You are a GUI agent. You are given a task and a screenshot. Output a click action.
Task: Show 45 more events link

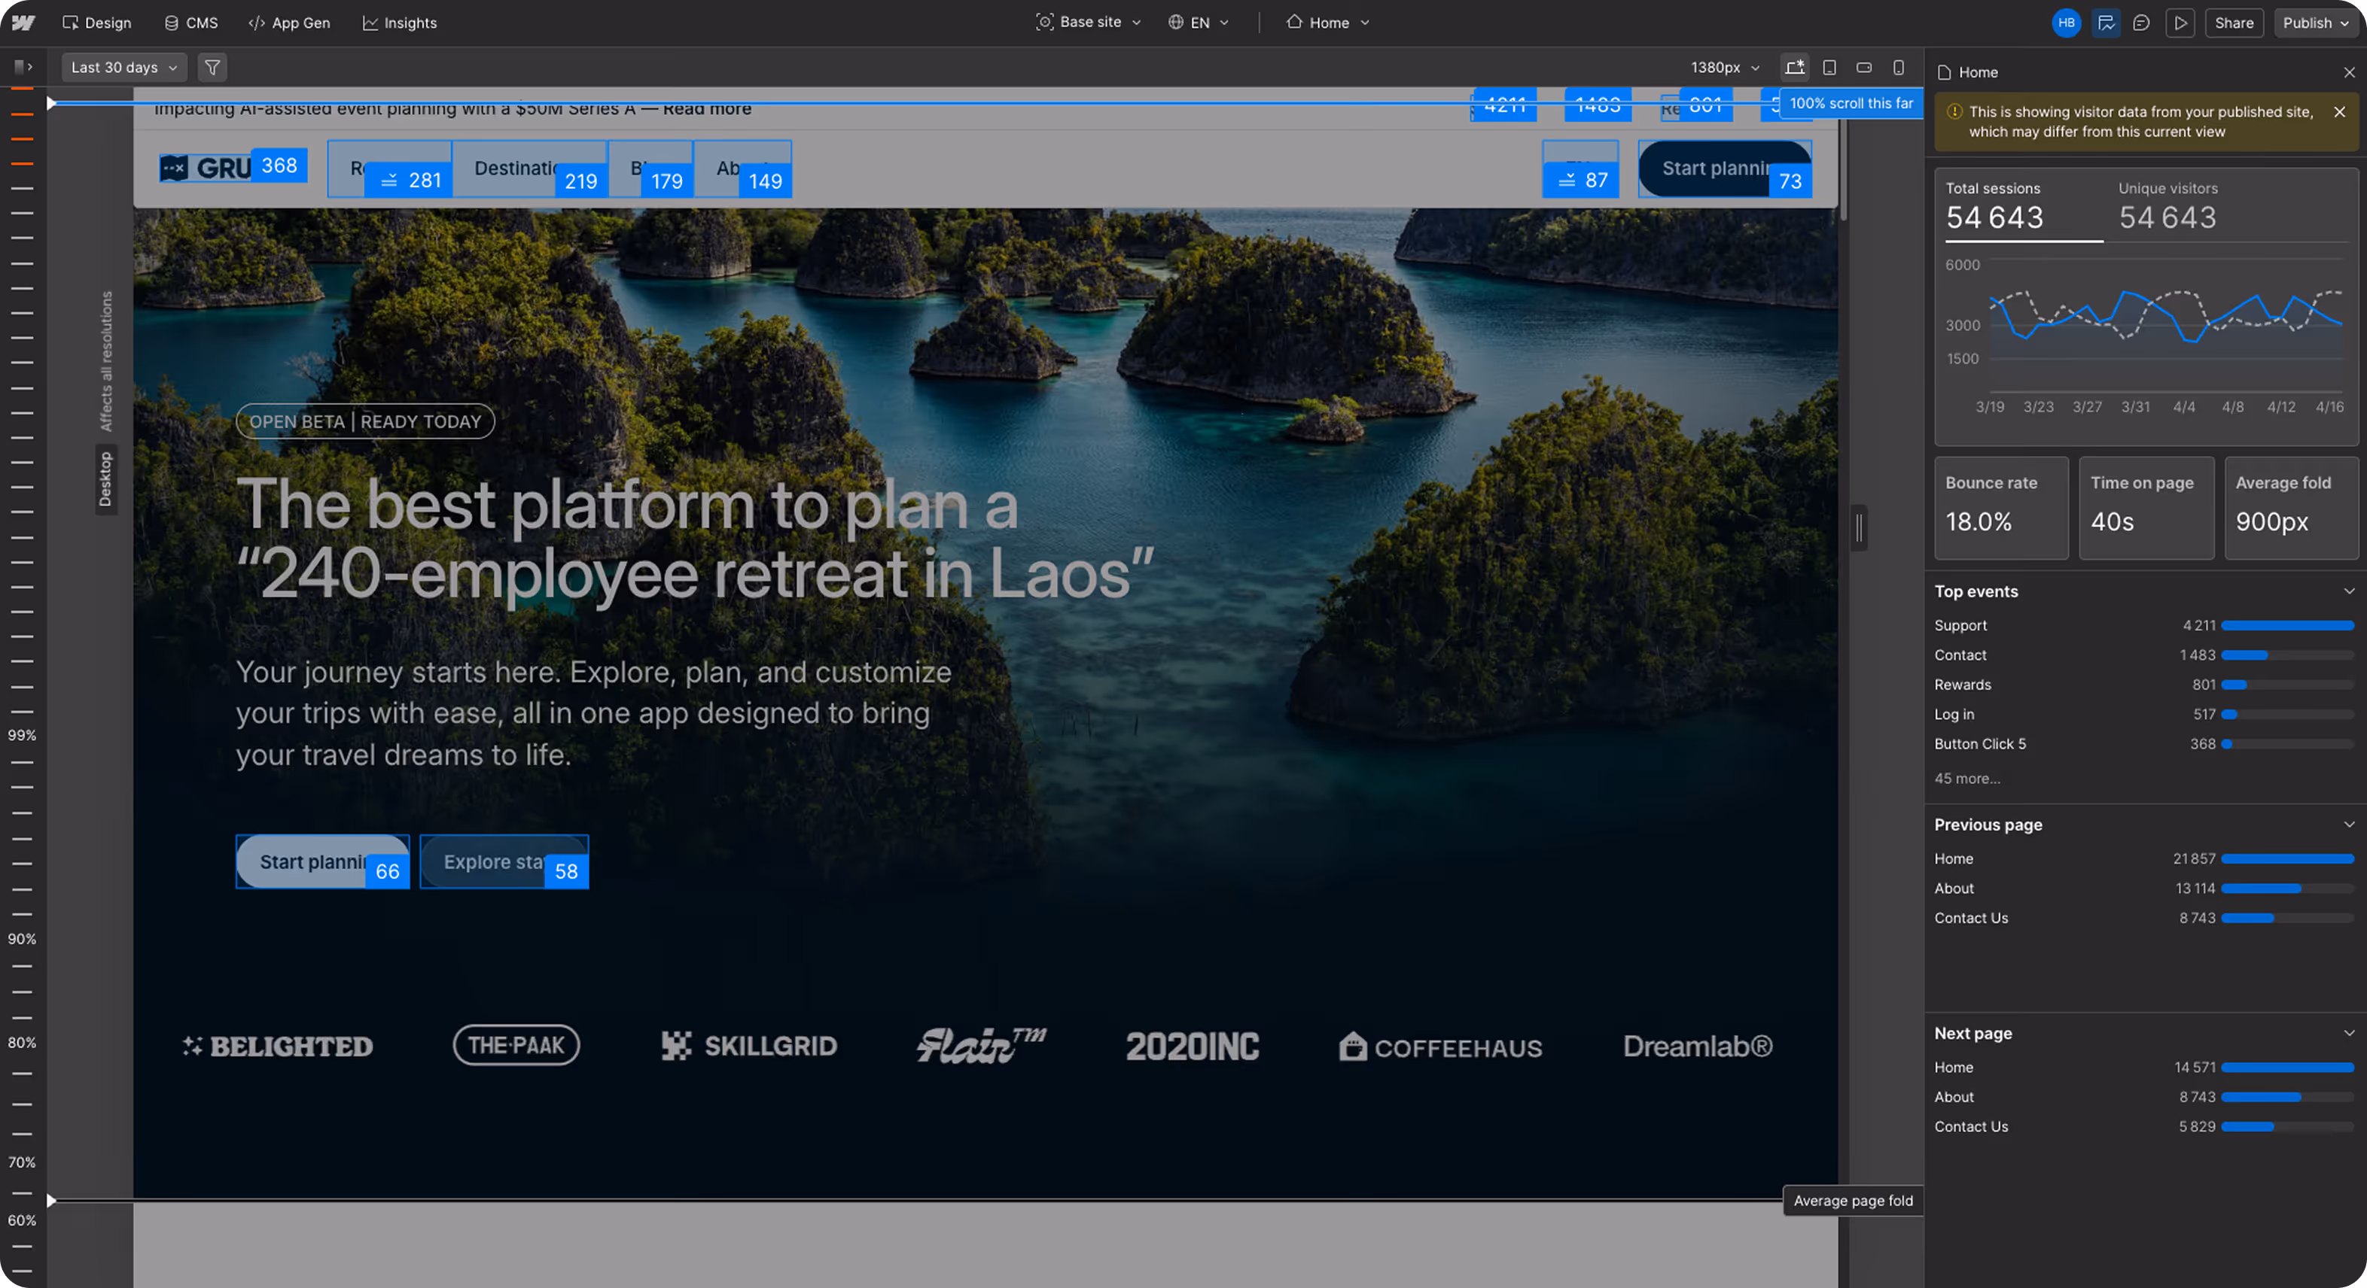pyautogui.click(x=1967, y=779)
